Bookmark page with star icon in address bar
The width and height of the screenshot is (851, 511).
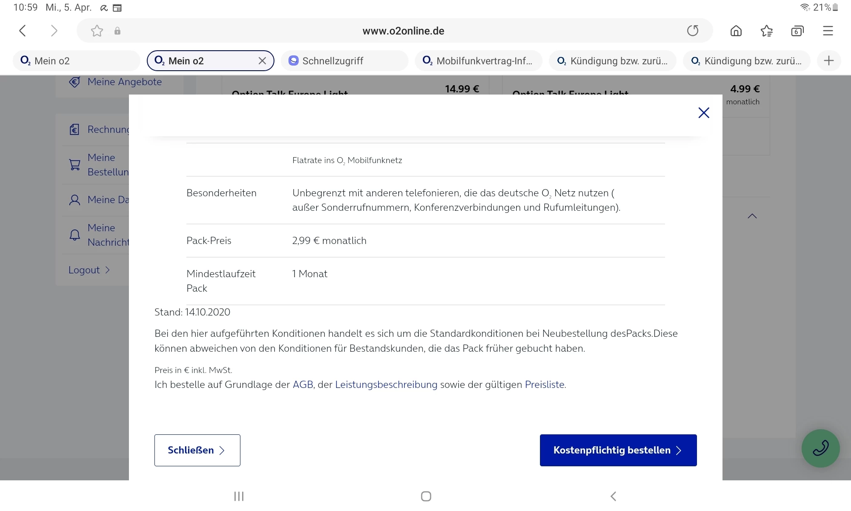[97, 31]
